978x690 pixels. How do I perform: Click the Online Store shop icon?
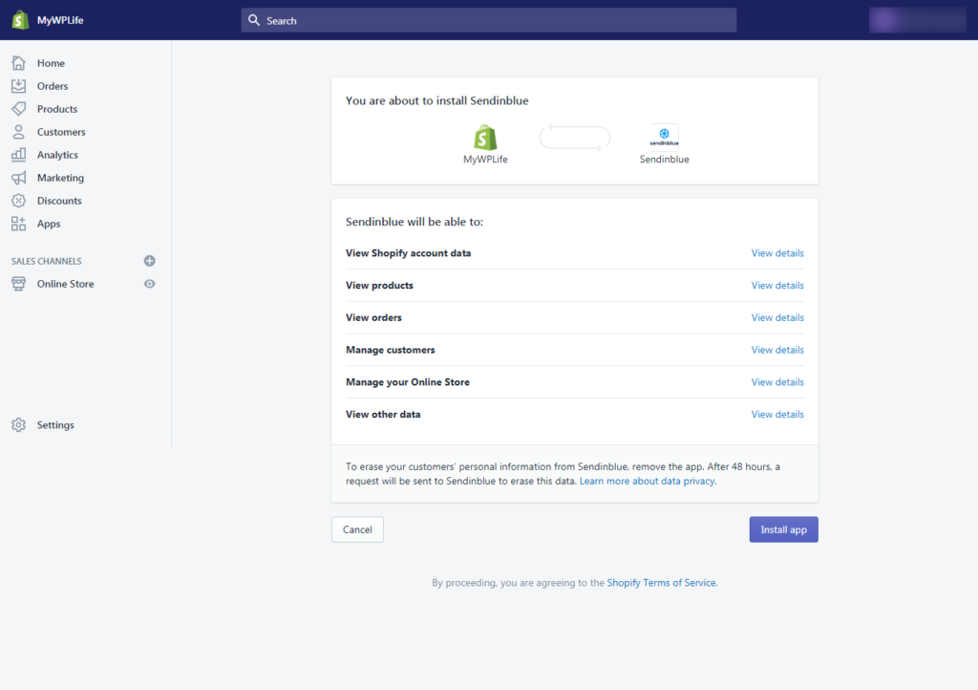pyautogui.click(x=19, y=284)
